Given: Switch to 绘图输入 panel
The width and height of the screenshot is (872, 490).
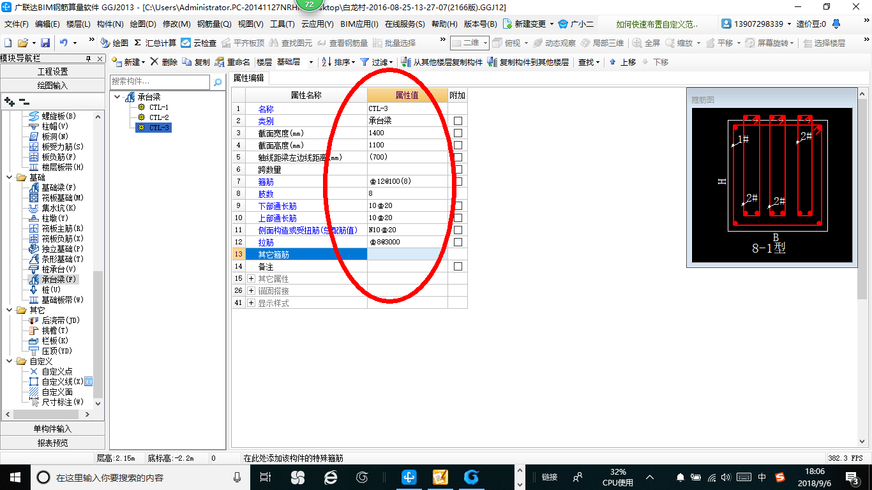Looking at the screenshot, I should click(x=52, y=85).
